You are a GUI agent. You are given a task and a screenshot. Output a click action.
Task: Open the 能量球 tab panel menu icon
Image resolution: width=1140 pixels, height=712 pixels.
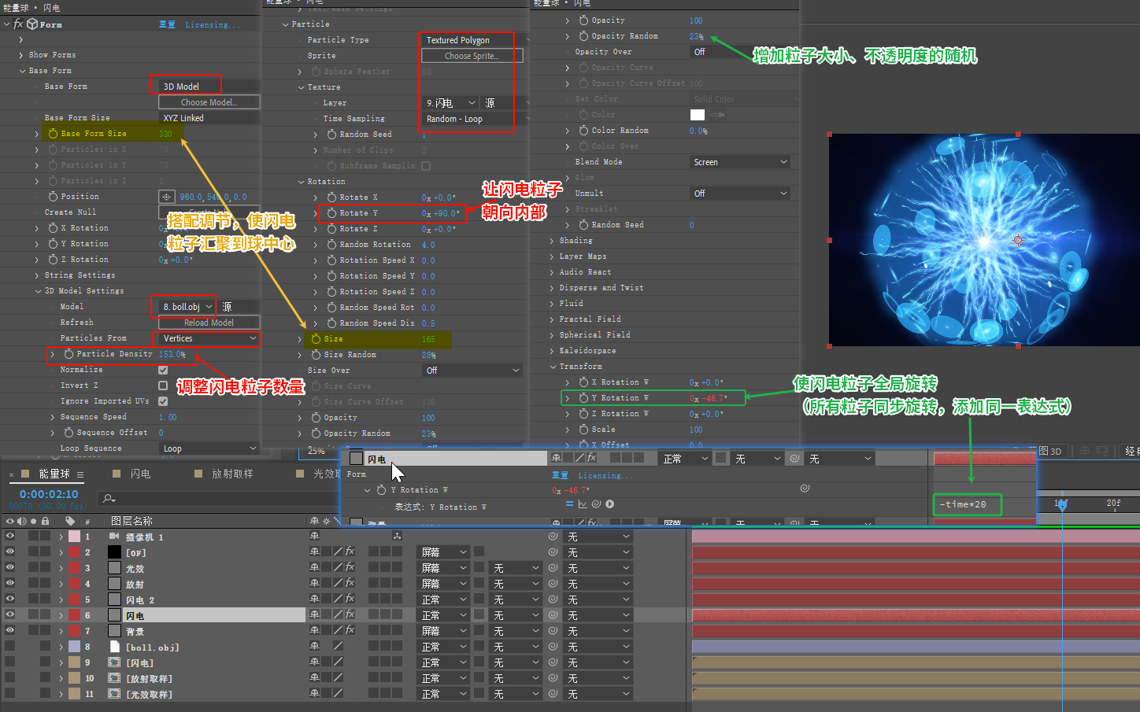(x=80, y=474)
